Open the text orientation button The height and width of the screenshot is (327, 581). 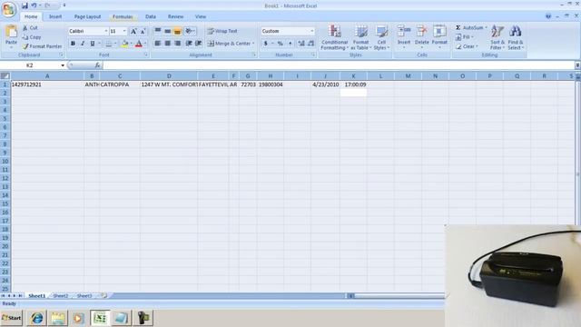pyautogui.click(x=190, y=31)
